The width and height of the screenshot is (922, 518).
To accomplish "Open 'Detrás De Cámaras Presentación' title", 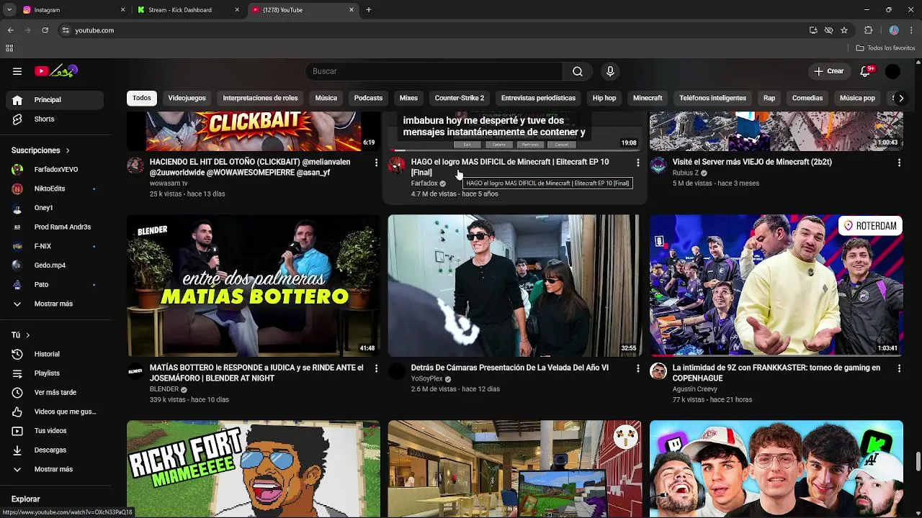I will coord(510,368).
